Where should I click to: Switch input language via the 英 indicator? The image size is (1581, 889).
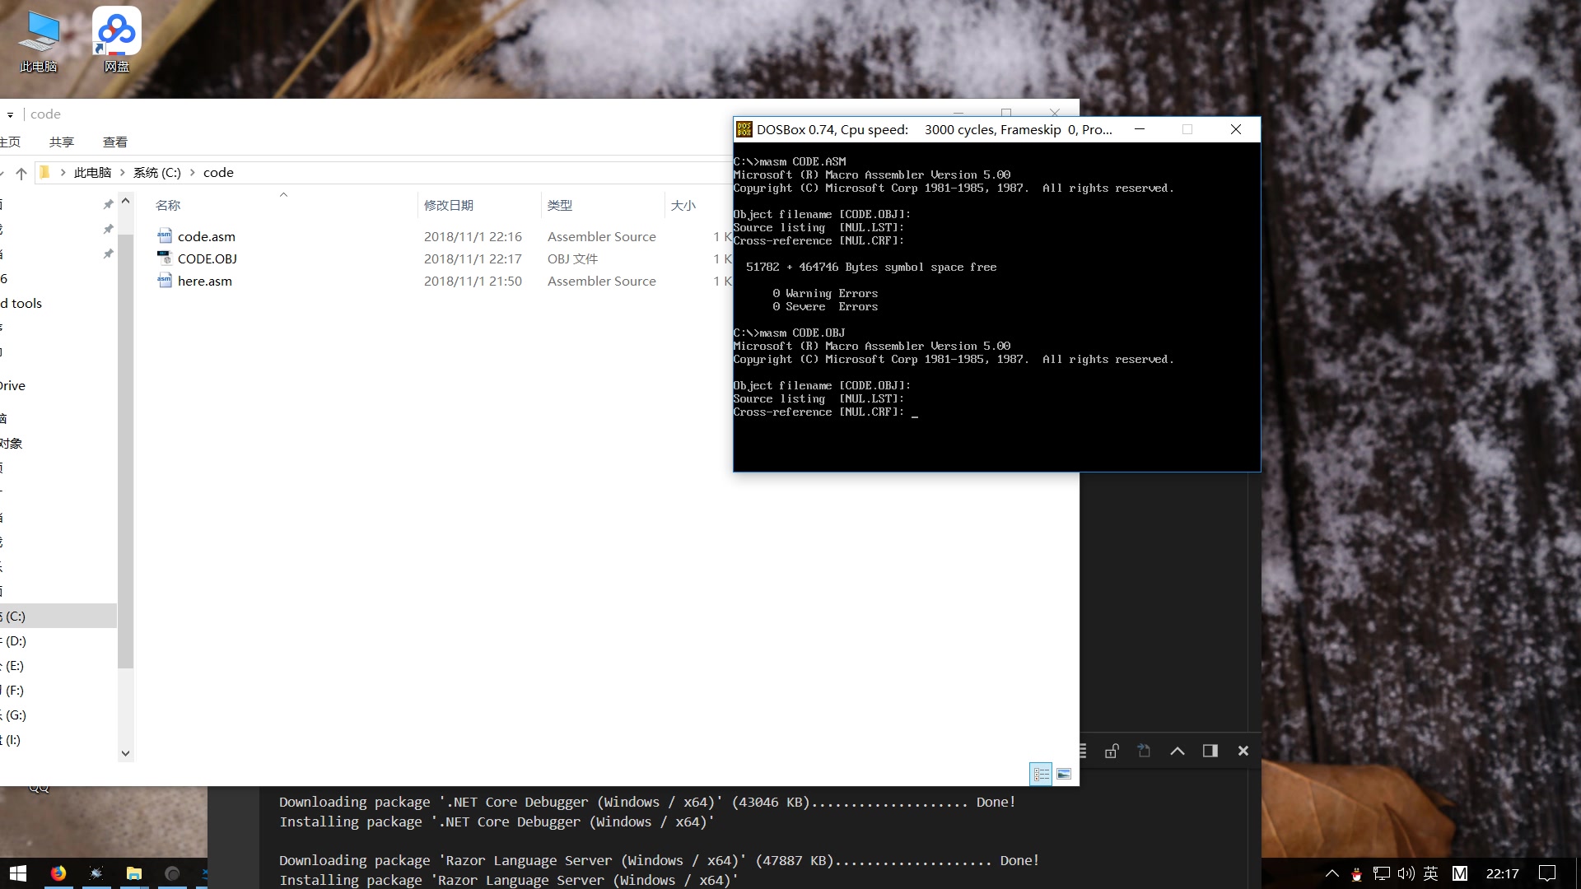click(1431, 873)
